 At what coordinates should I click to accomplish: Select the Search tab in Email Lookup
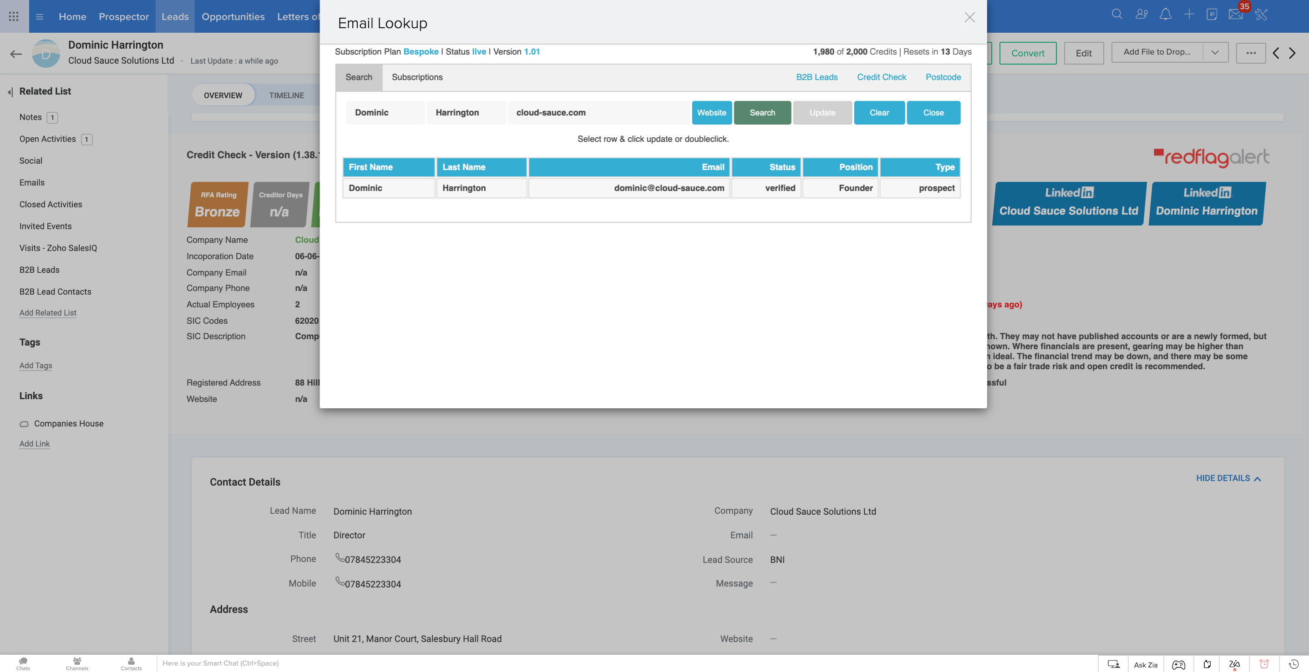[359, 77]
